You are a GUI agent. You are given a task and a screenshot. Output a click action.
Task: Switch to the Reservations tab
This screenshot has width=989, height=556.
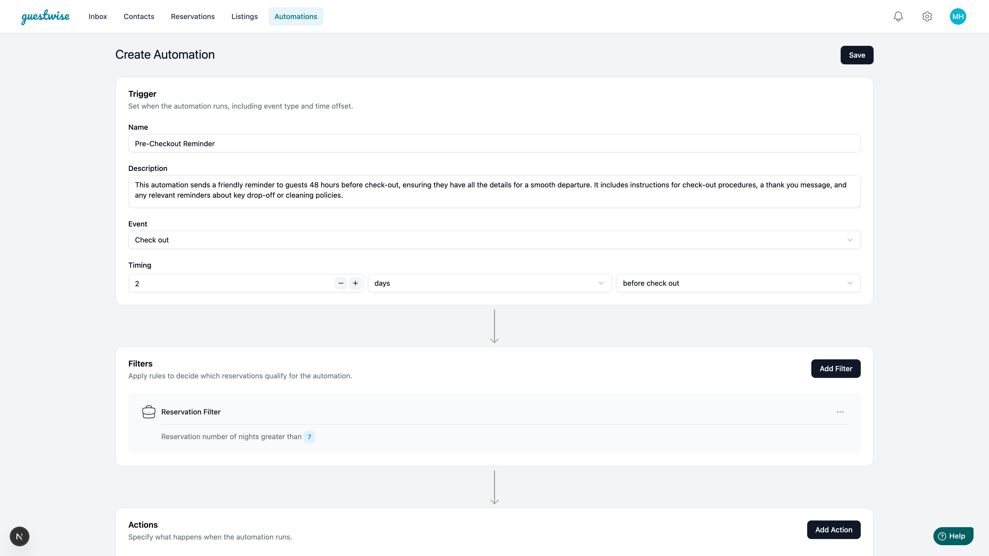[x=193, y=16]
